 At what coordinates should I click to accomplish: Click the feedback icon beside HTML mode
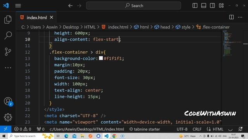[x=231, y=129]
